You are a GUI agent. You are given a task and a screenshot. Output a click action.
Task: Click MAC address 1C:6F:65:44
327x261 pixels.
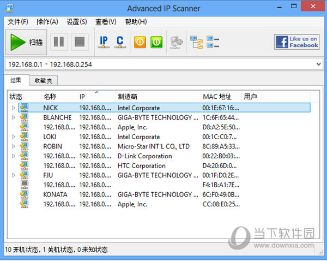(221, 117)
